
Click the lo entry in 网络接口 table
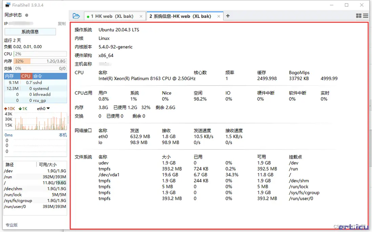click(x=100, y=143)
